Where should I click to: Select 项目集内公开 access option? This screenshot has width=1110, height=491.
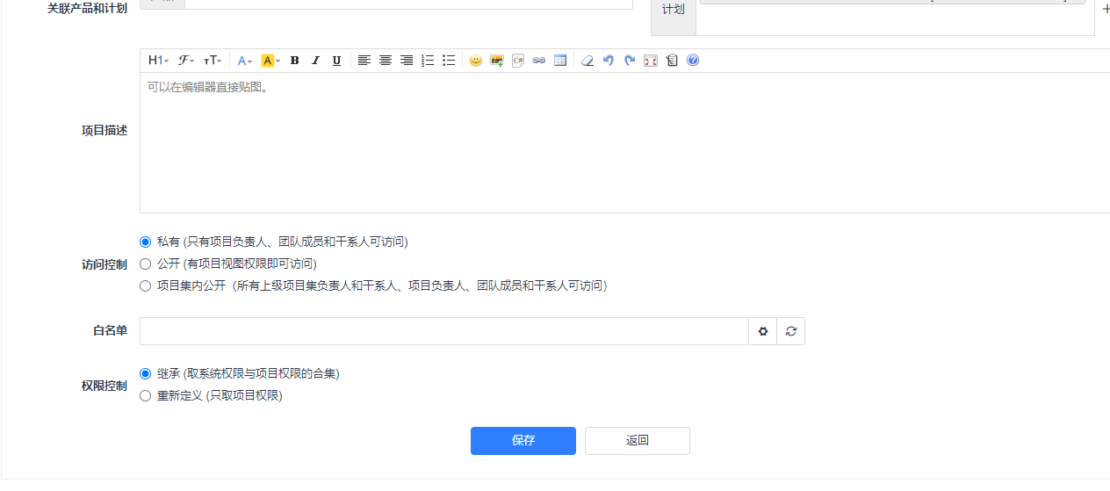tap(146, 285)
